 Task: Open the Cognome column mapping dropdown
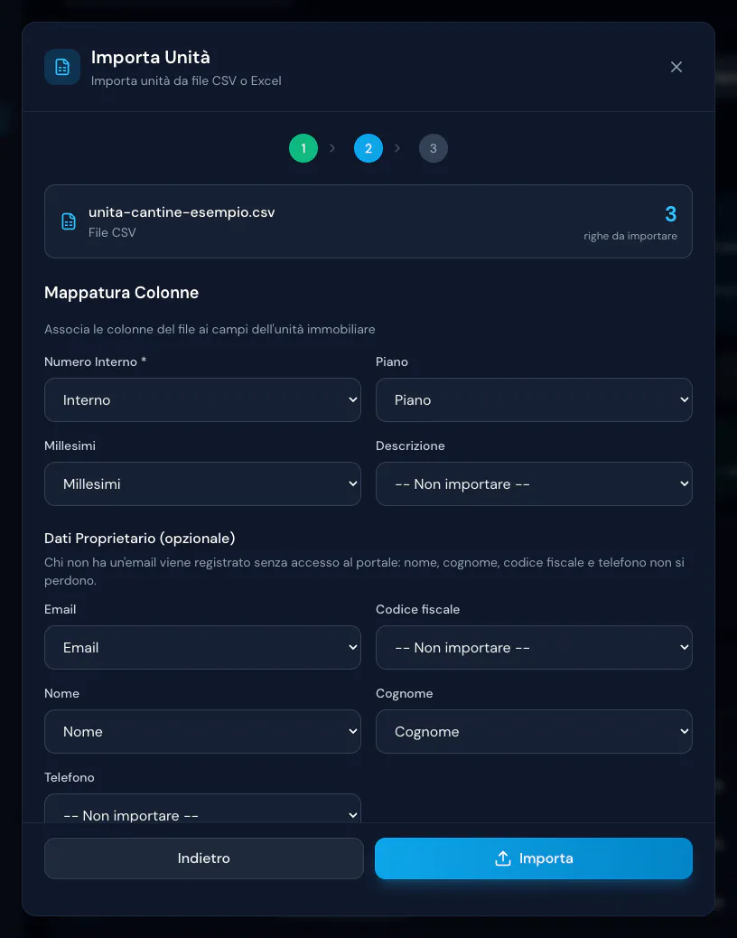534,732
